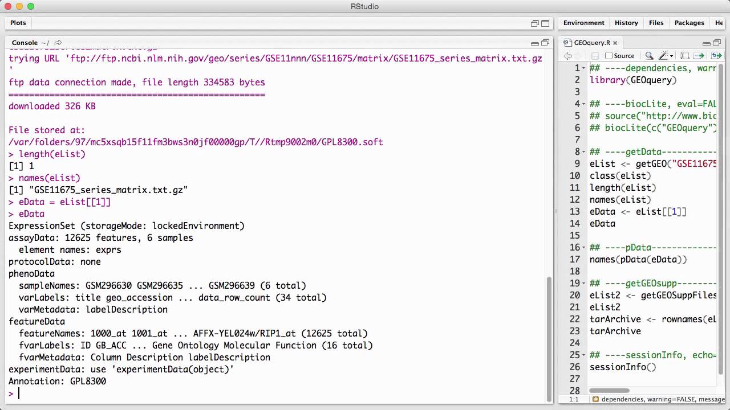The image size is (730, 410).
Task: Click line 23 tarArchive in editor
Action: coord(615,331)
